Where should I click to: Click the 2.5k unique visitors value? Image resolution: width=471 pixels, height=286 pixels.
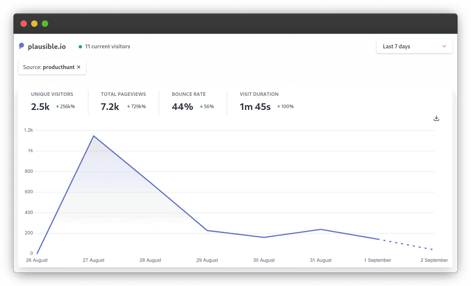(x=40, y=107)
